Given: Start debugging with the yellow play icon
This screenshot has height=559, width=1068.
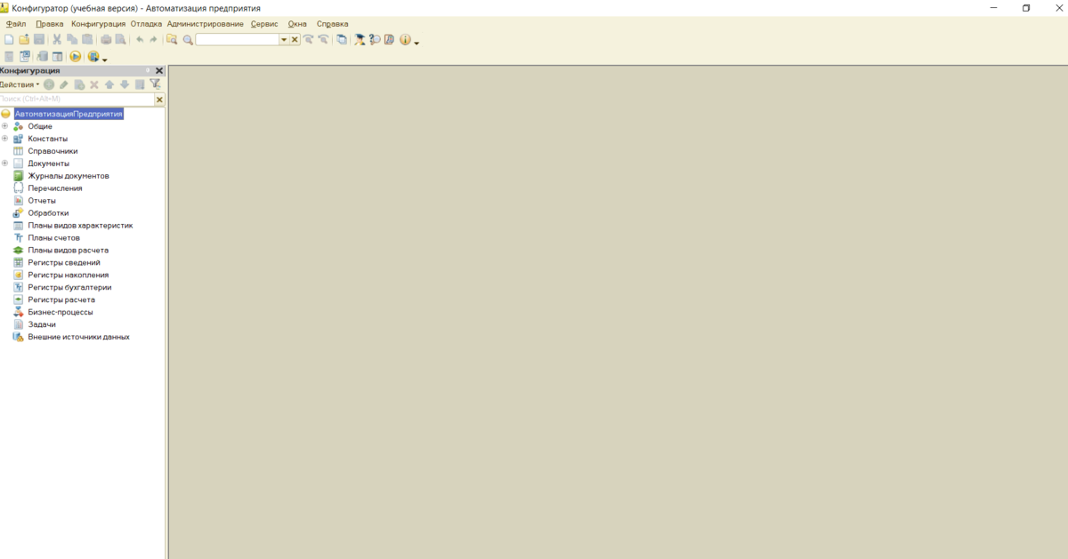Looking at the screenshot, I should coord(75,56).
